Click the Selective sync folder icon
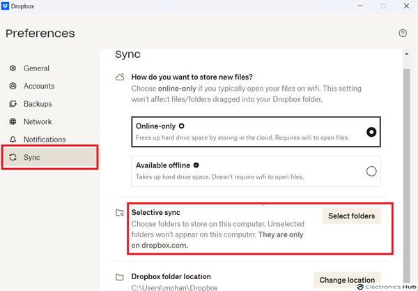The height and width of the screenshot is (291, 418). pyautogui.click(x=120, y=213)
